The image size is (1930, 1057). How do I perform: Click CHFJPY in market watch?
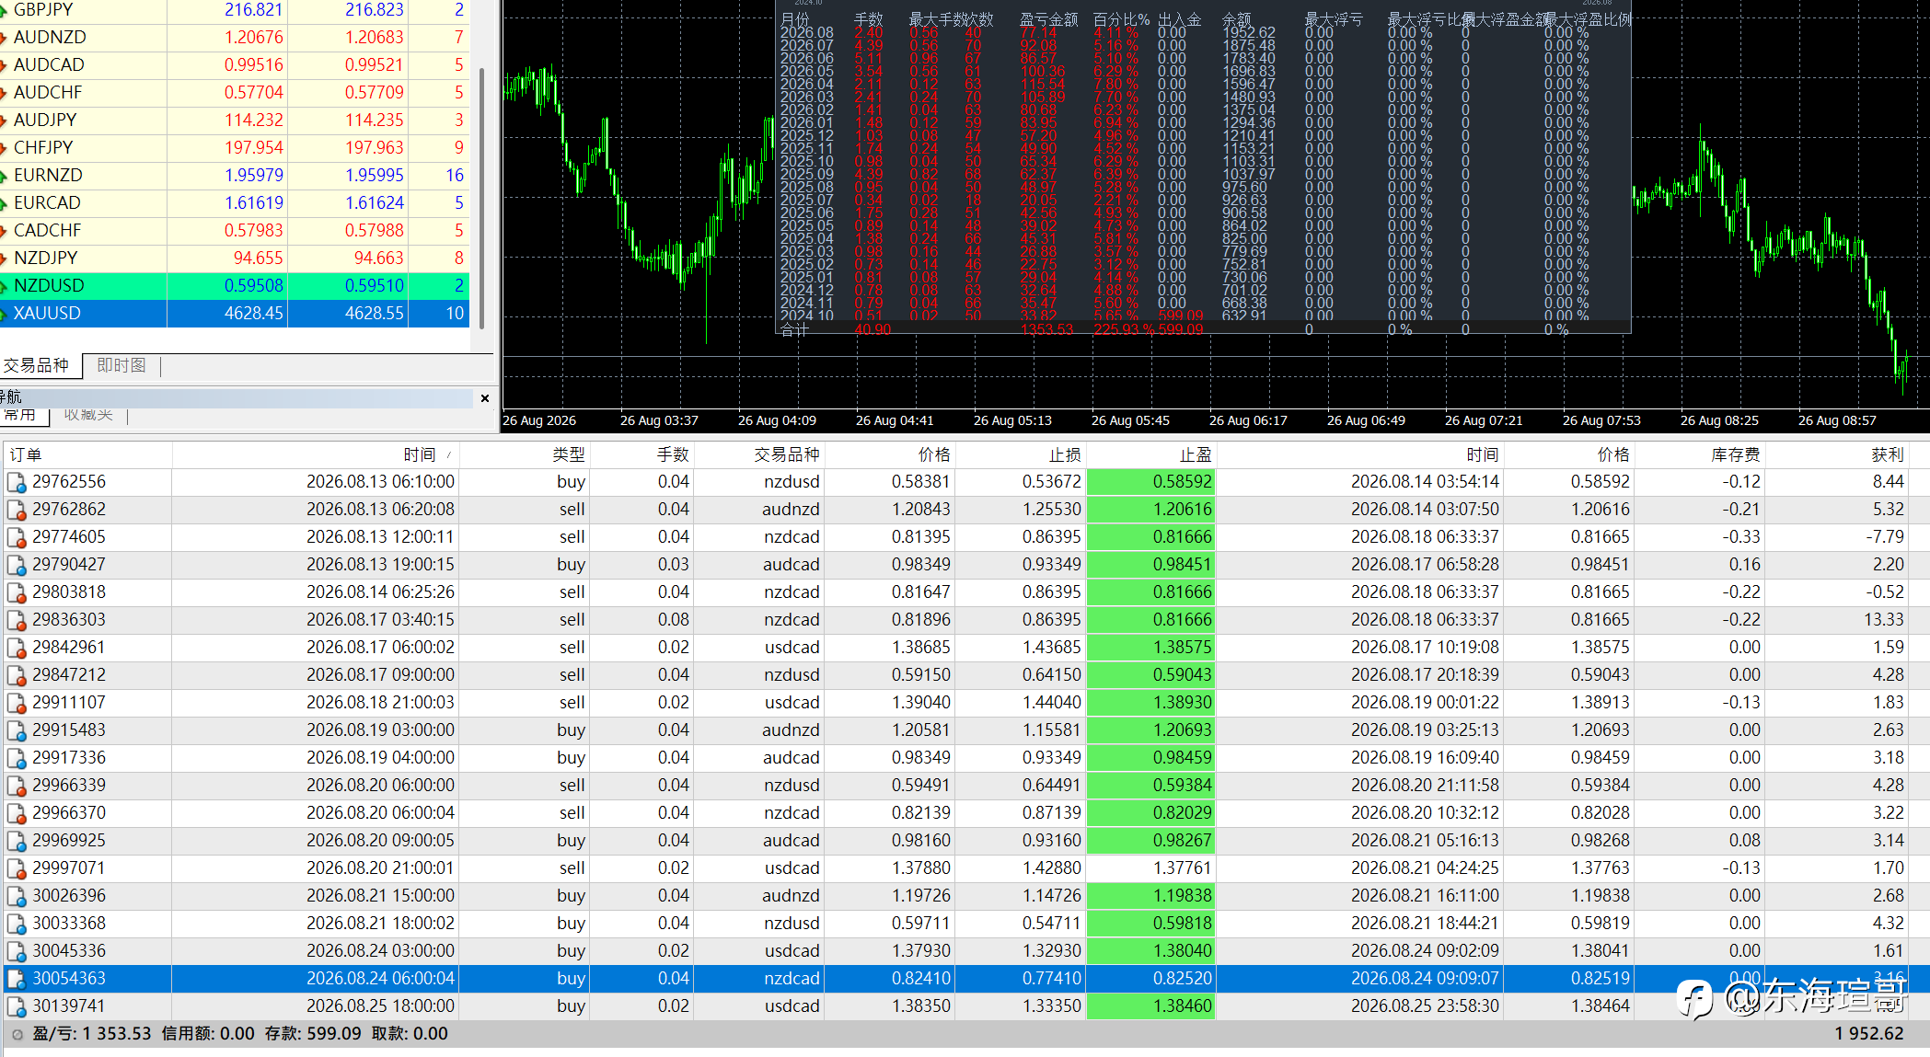point(235,148)
